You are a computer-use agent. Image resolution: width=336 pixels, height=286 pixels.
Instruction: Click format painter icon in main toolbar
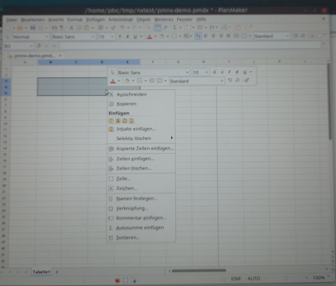point(113,28)
